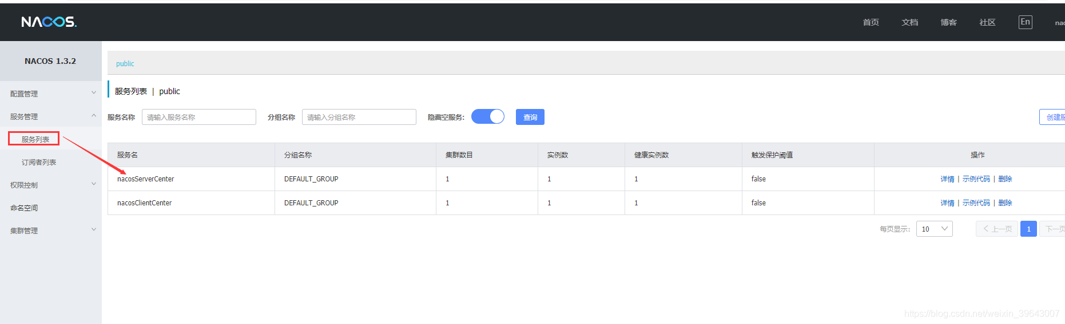Click false threshold in nacosServerCenter row
Screen dimensions: 1065x324
click(758, 179)
